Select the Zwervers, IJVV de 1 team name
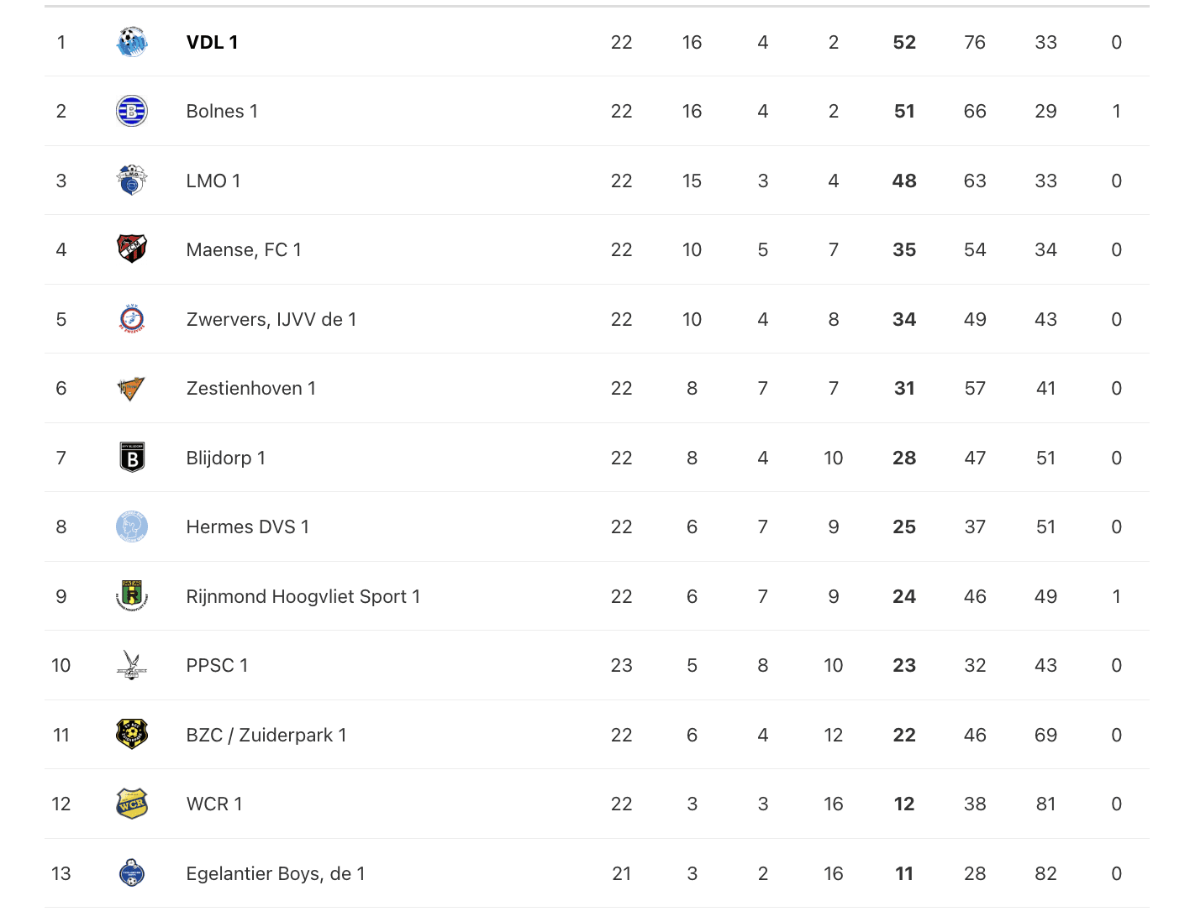The image size is (1190, 922). tap(271, 319)
